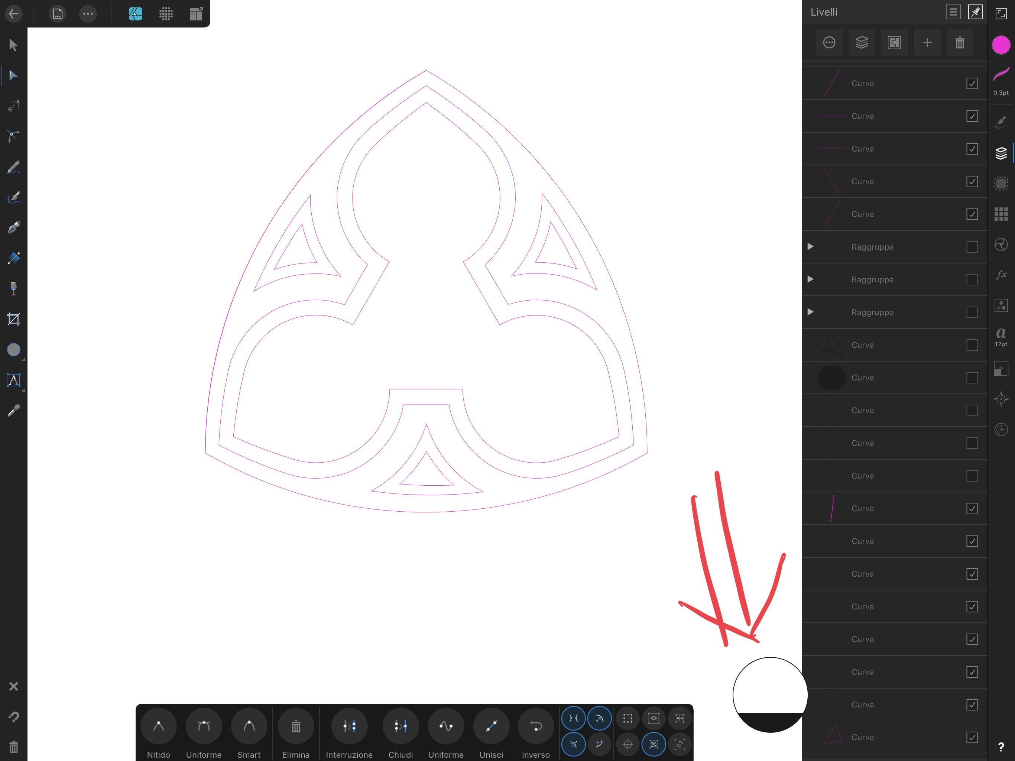Screen dimensions: 1015x761
Task: Show Curva layer with dark fin thumbnail
Action: point(972,345)
